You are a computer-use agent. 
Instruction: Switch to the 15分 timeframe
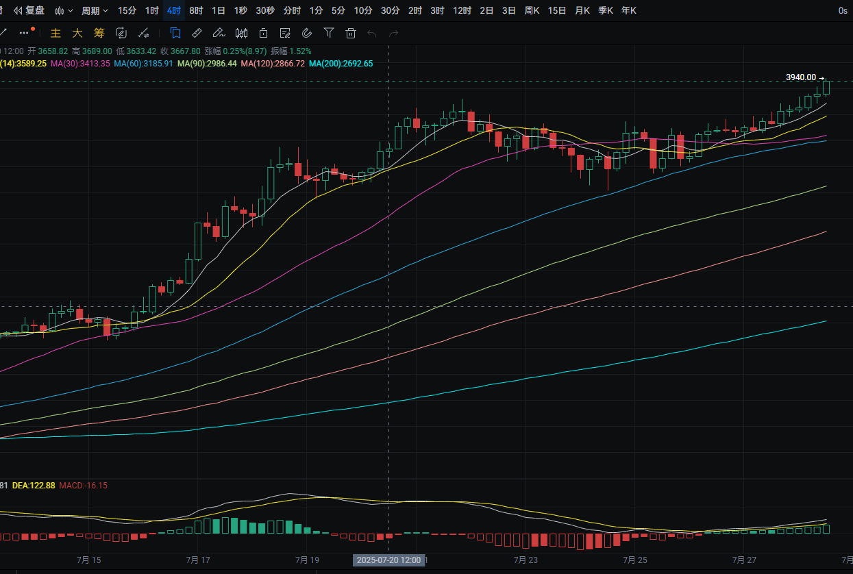(127, 10)
